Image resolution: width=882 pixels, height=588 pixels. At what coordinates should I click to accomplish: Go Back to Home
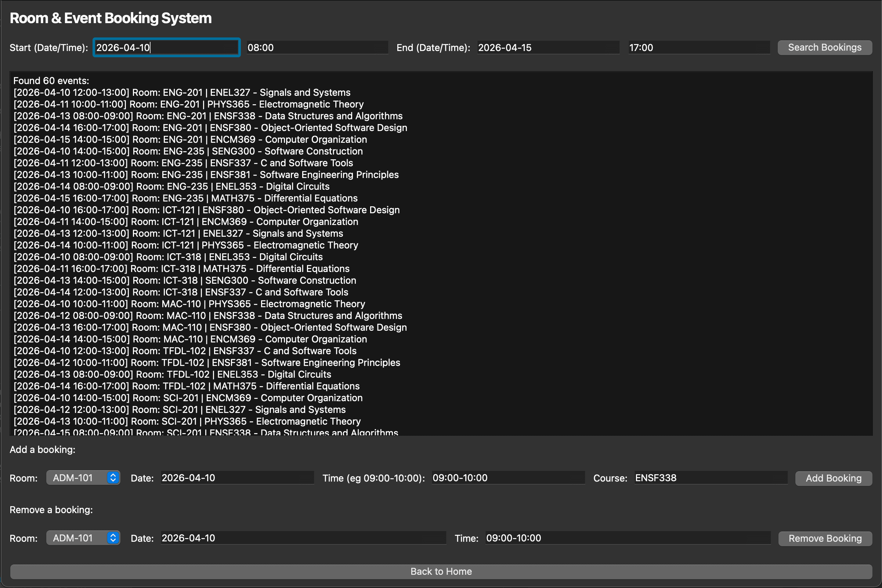tap(441, 571)
